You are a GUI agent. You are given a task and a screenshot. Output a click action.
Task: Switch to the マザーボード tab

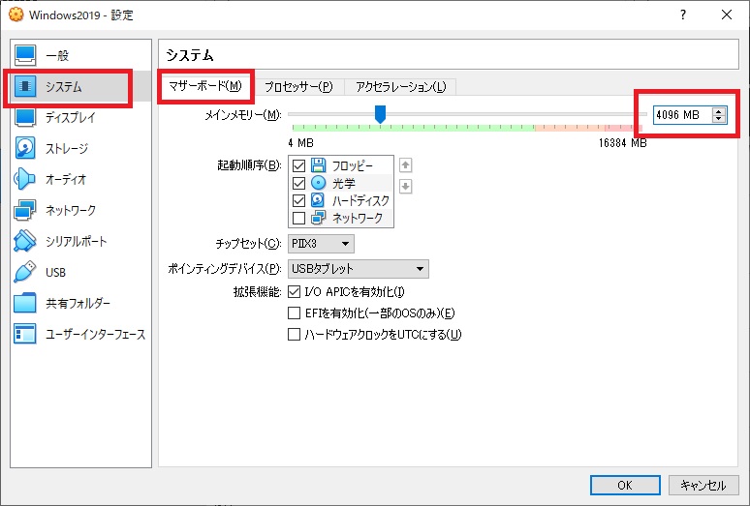[205, 86]
